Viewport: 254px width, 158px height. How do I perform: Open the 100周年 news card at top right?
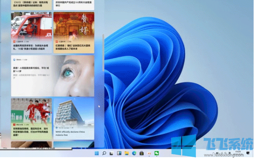click(74, 5)
